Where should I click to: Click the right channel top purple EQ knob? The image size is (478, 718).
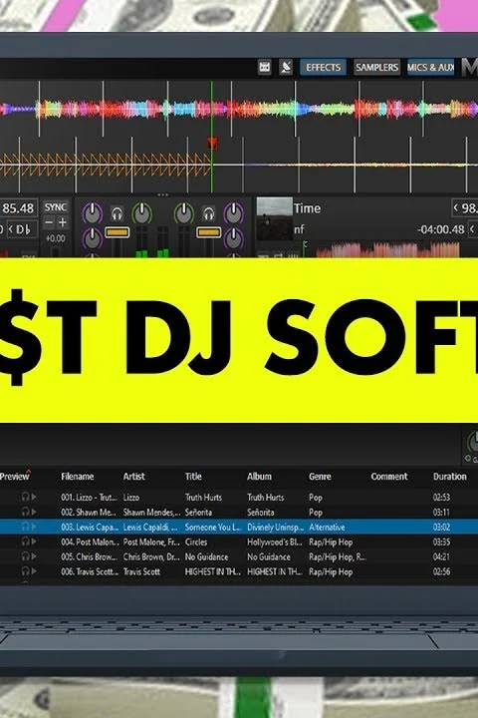pos(234,213)
